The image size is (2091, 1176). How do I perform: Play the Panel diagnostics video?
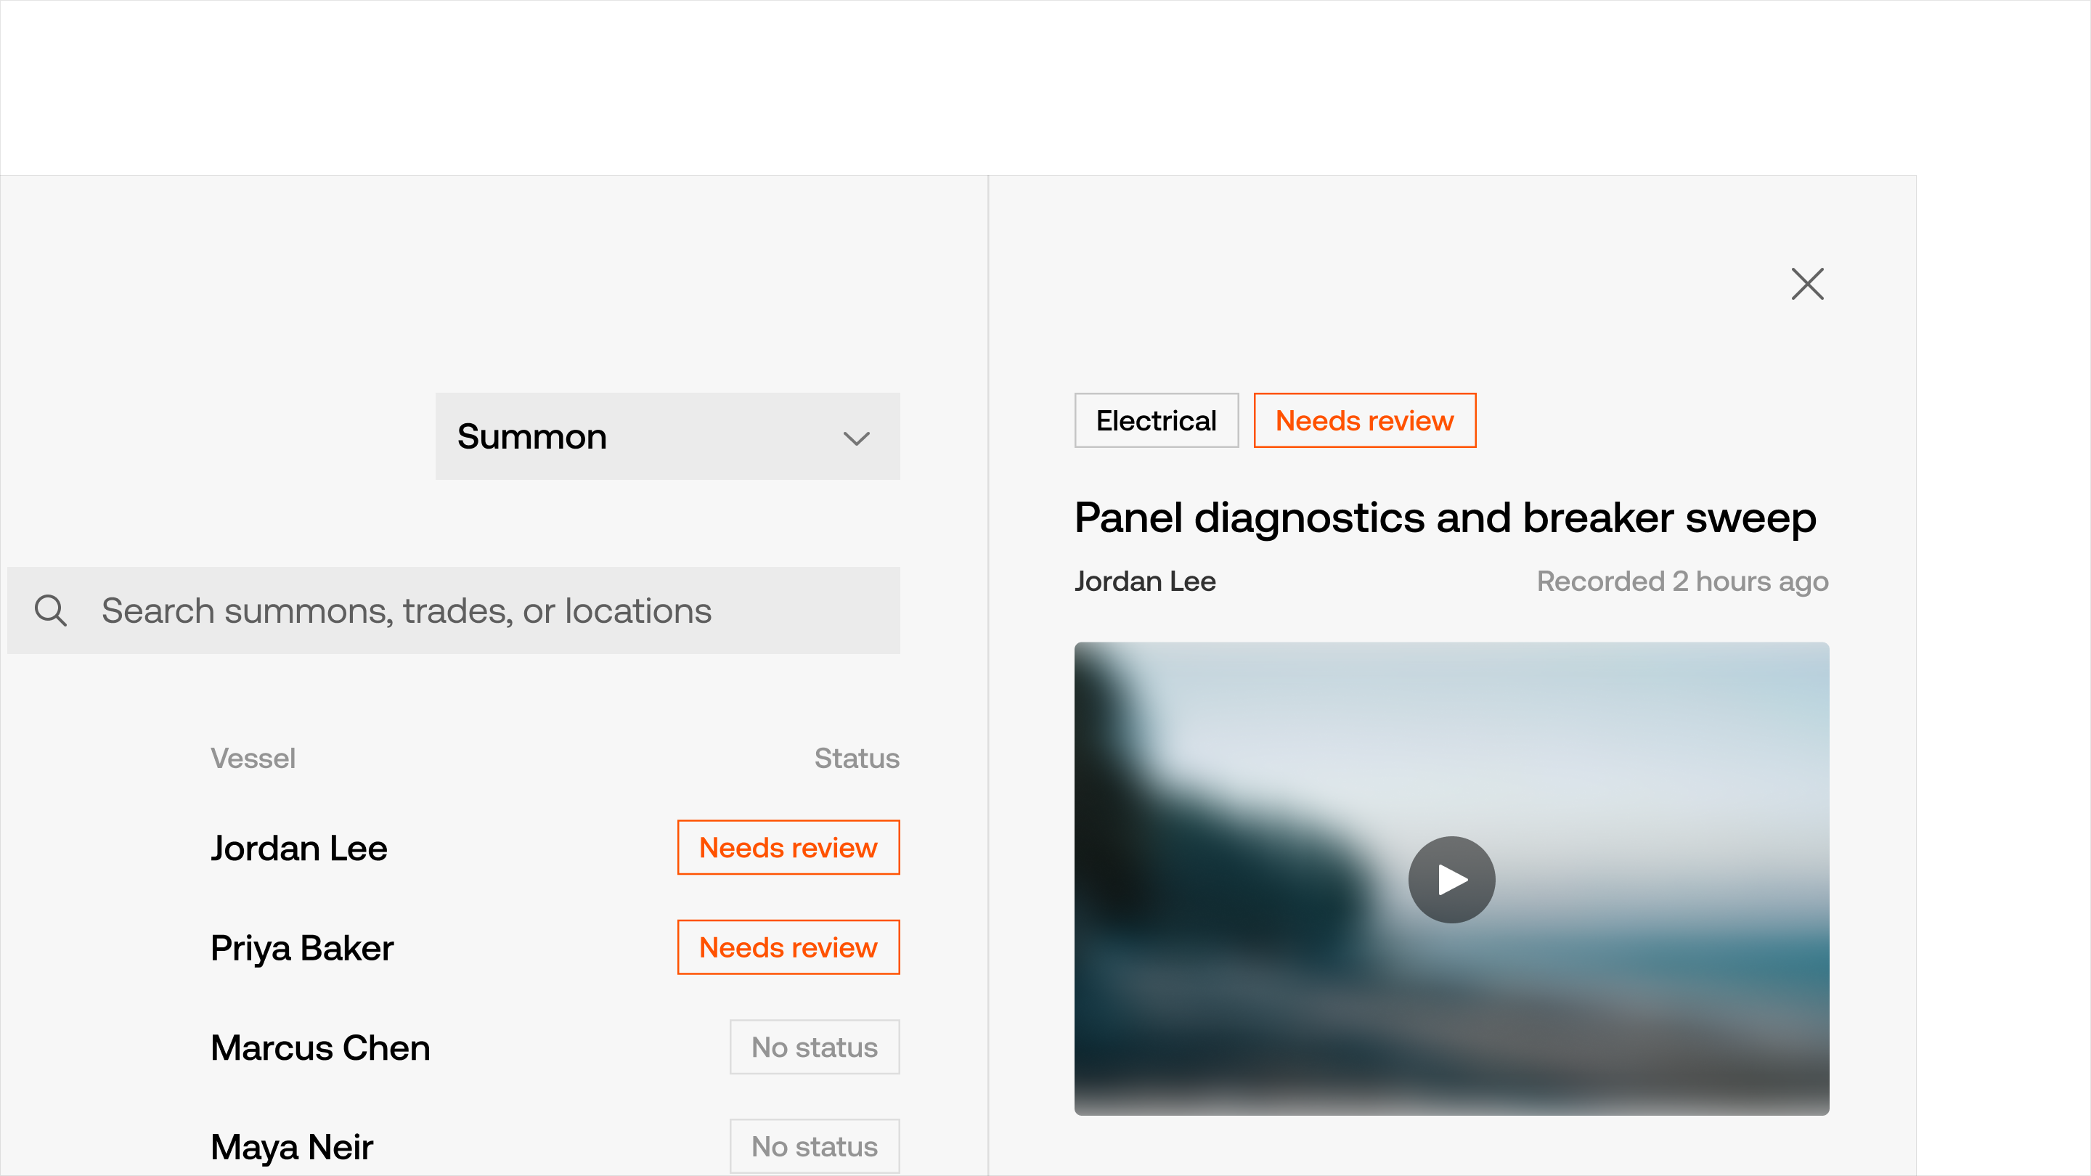pos(1451,880)
